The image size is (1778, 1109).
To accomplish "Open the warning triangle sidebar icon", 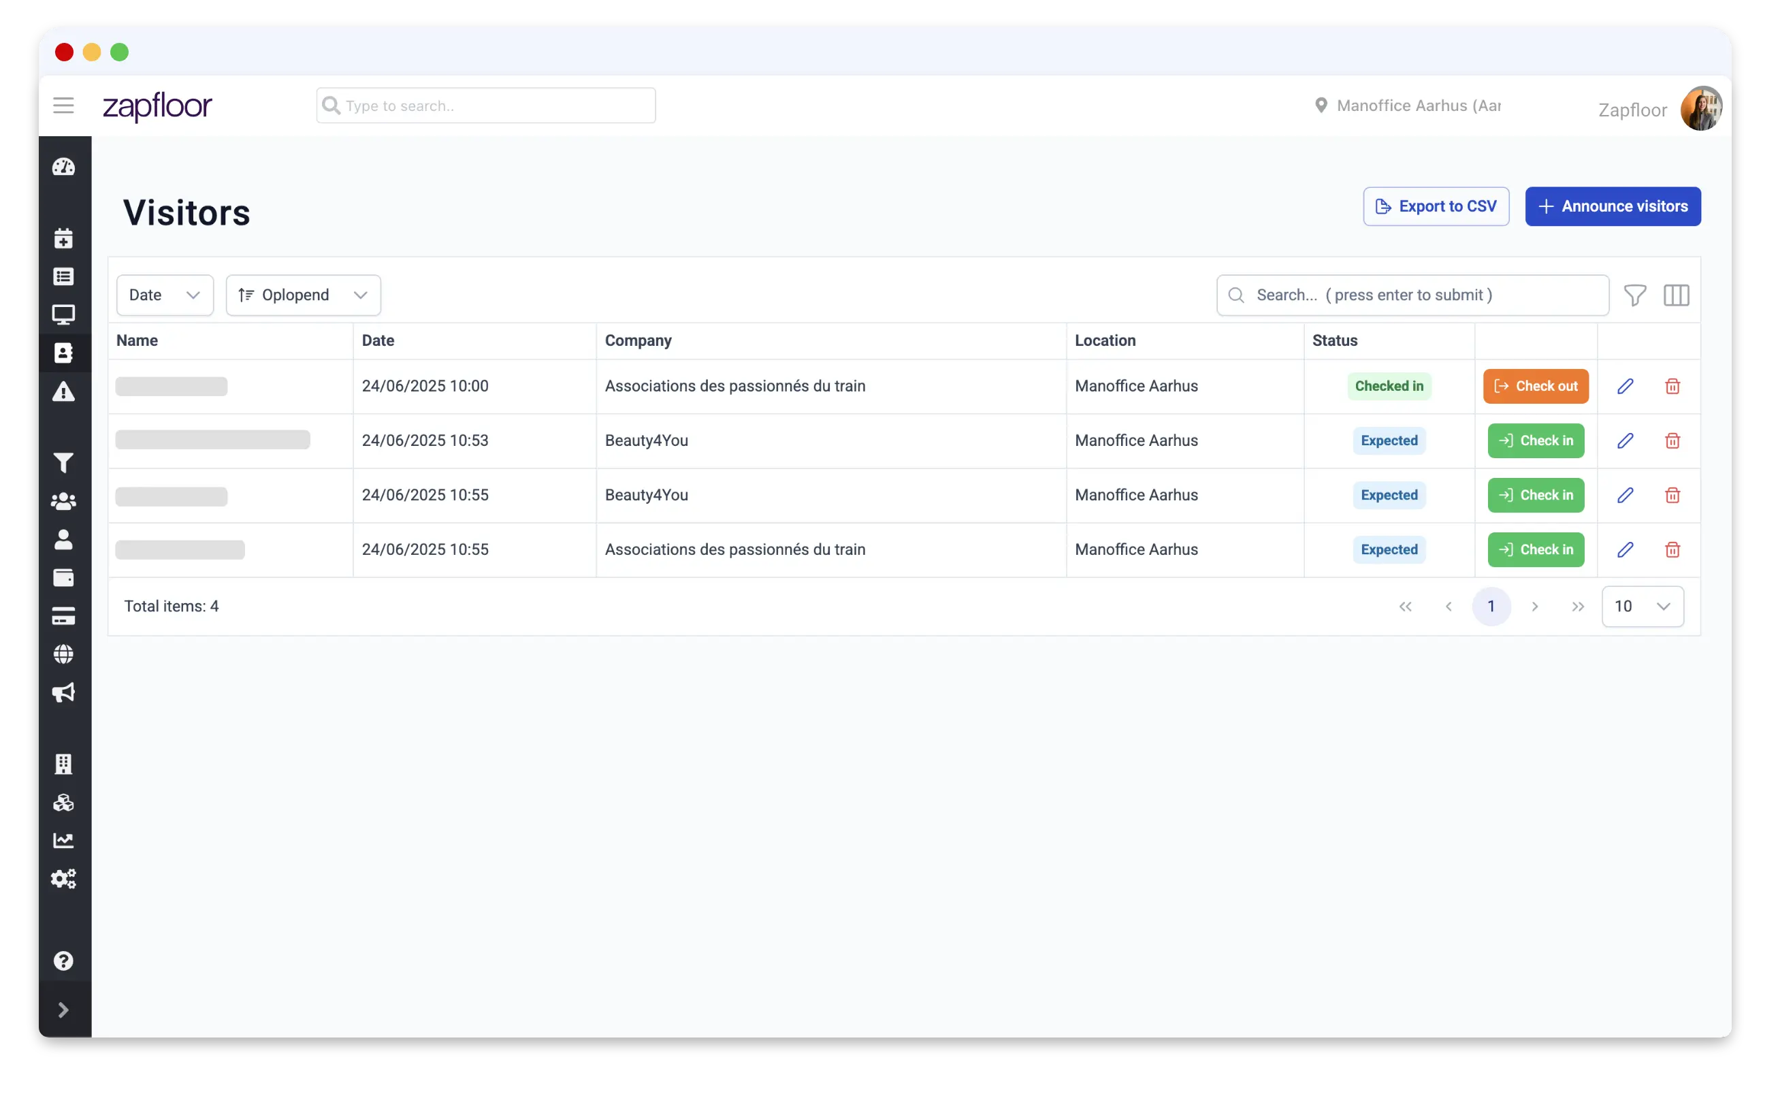I will pyautogui.click(x=64, y=391).
